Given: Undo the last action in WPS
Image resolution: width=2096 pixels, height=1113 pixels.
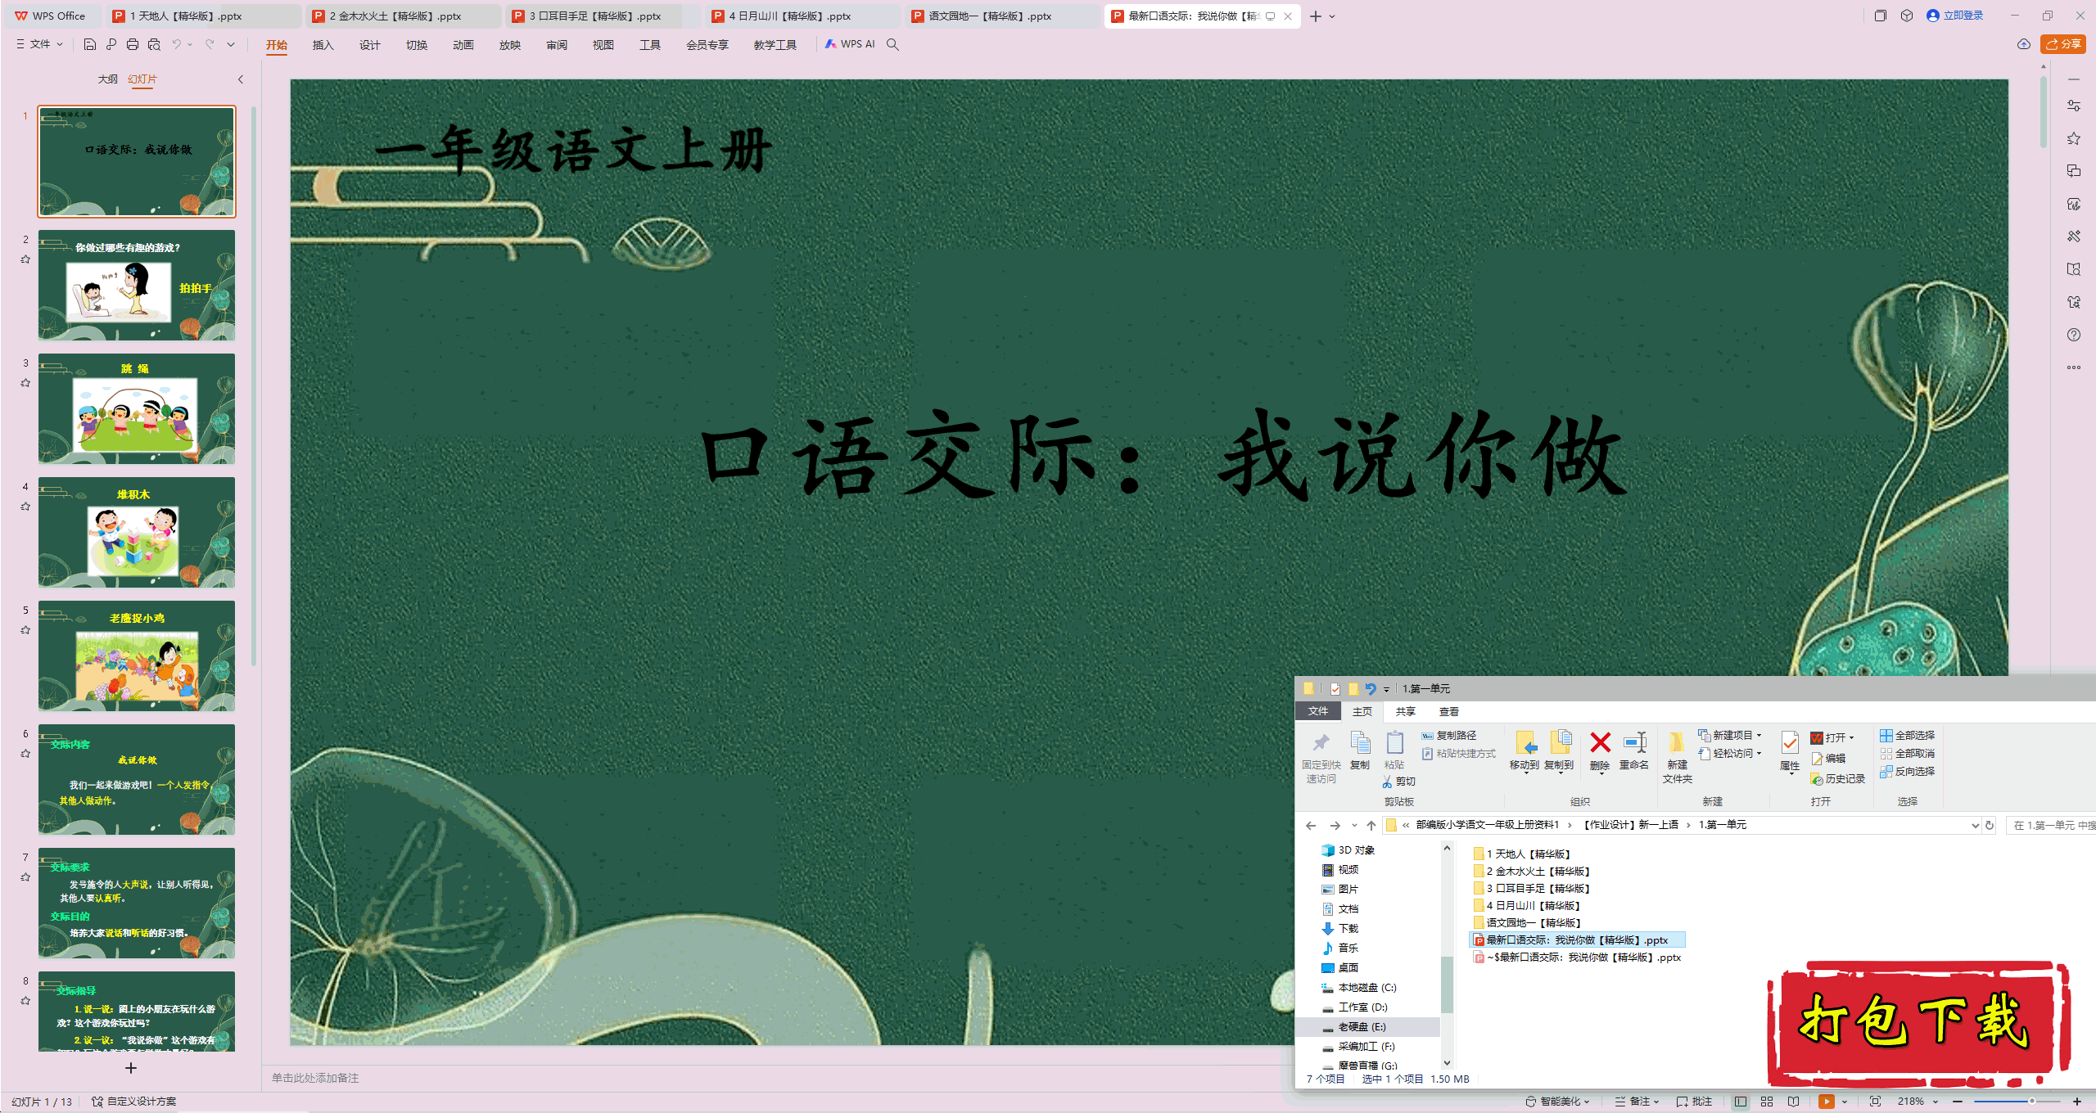Looking at the screenshot, I should click(176, 44).
